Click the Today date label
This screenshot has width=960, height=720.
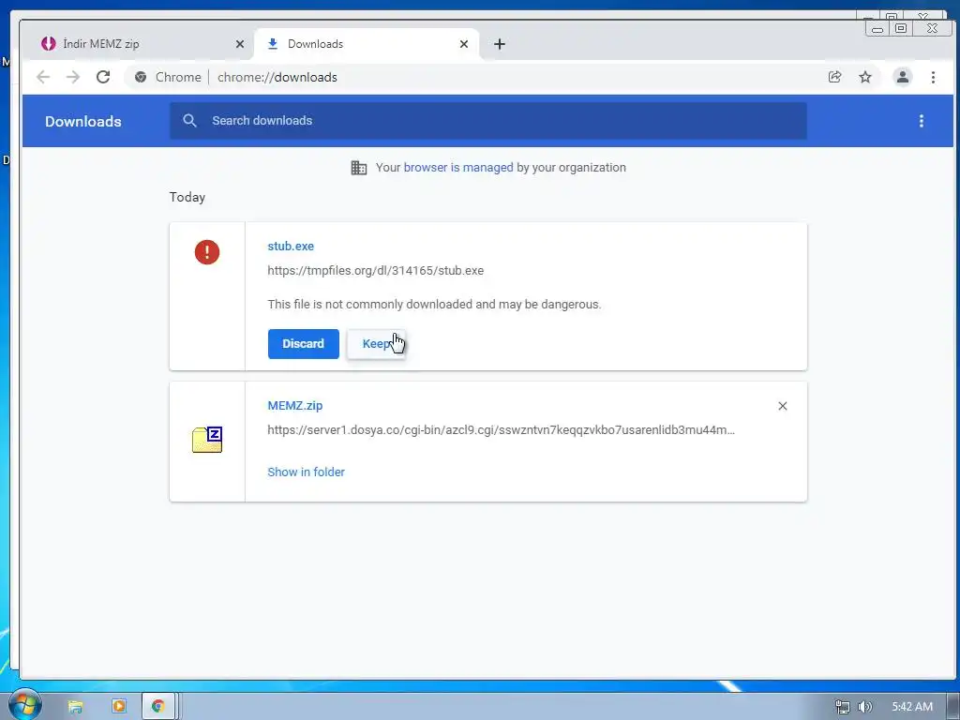pos(187,197)
